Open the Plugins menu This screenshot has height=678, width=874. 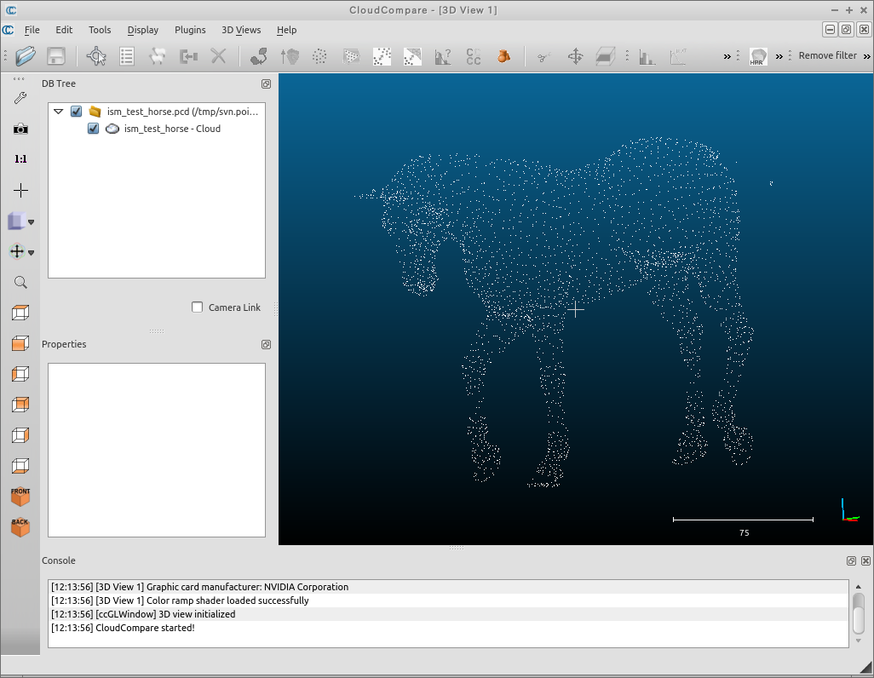coord(190,30)
